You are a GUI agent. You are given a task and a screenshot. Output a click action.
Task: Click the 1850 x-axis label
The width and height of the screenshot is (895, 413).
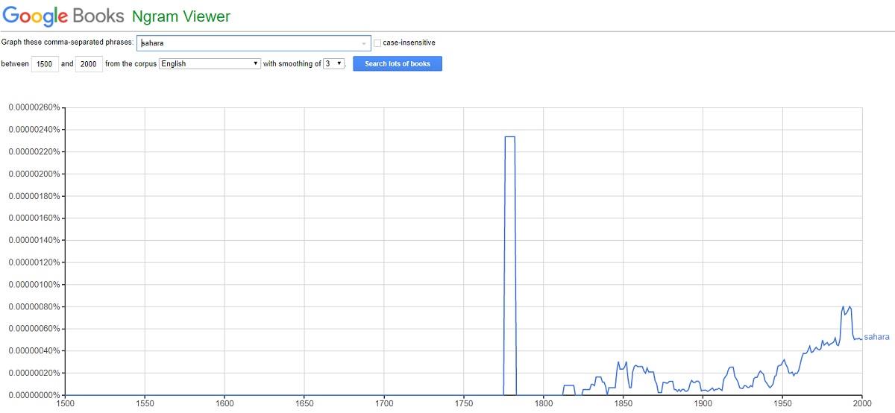tap(624, 403)
